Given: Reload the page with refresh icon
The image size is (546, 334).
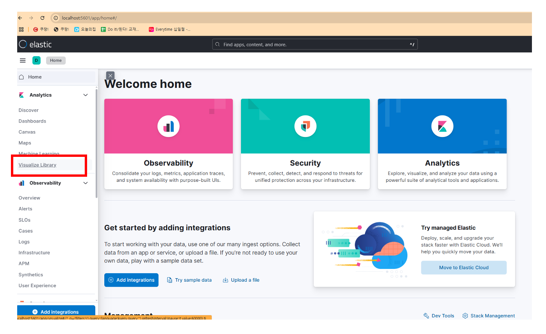Looking at the screenshot, I should (42, 18).
